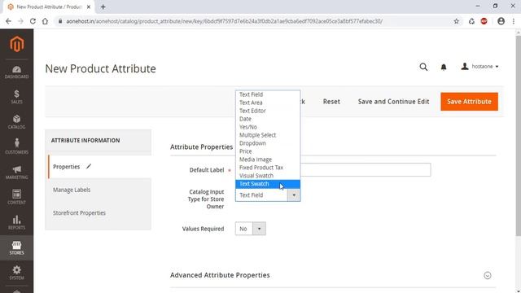The width and height of the screenshot is (521, 293).
Task: Select Dropdown option
Action: (268, 143)
